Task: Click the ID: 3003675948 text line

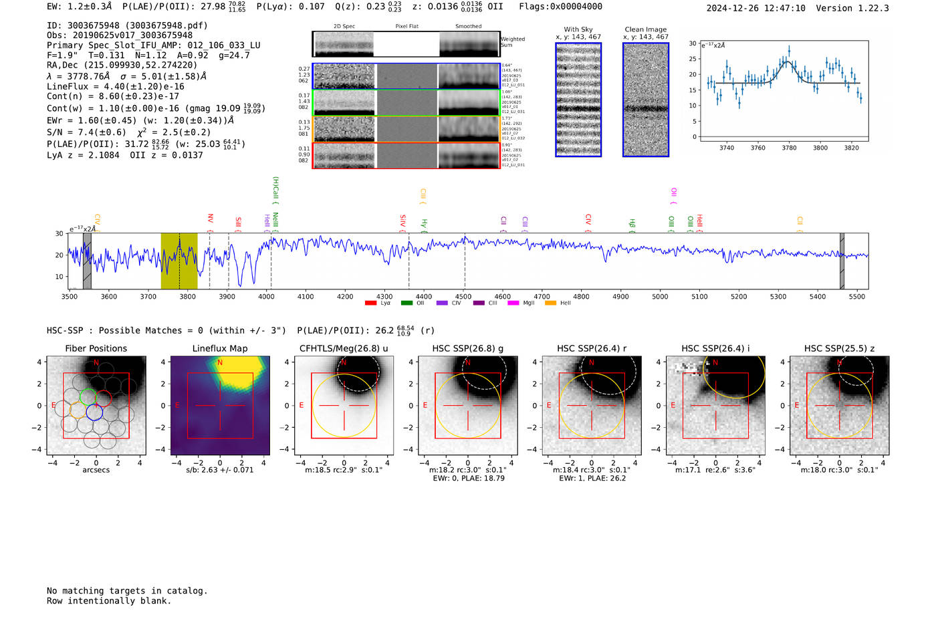Action: click(127, 25)
